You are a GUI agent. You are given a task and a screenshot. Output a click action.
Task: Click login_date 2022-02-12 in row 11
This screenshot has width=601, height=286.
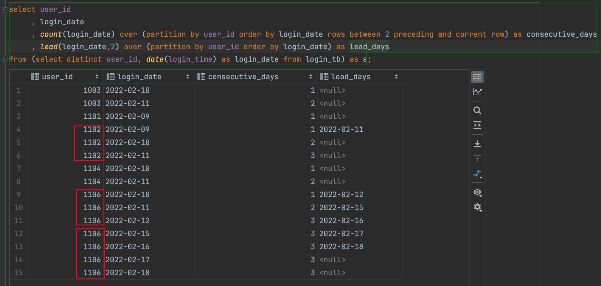coord(127,221)
